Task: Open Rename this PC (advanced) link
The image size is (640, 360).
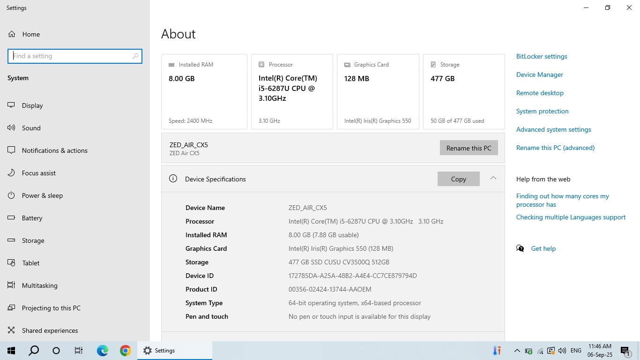Action: [x=555, y=148]
